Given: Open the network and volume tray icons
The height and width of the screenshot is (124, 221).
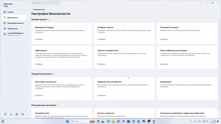Looking at the screenshot, I should [x=205, y=121].
